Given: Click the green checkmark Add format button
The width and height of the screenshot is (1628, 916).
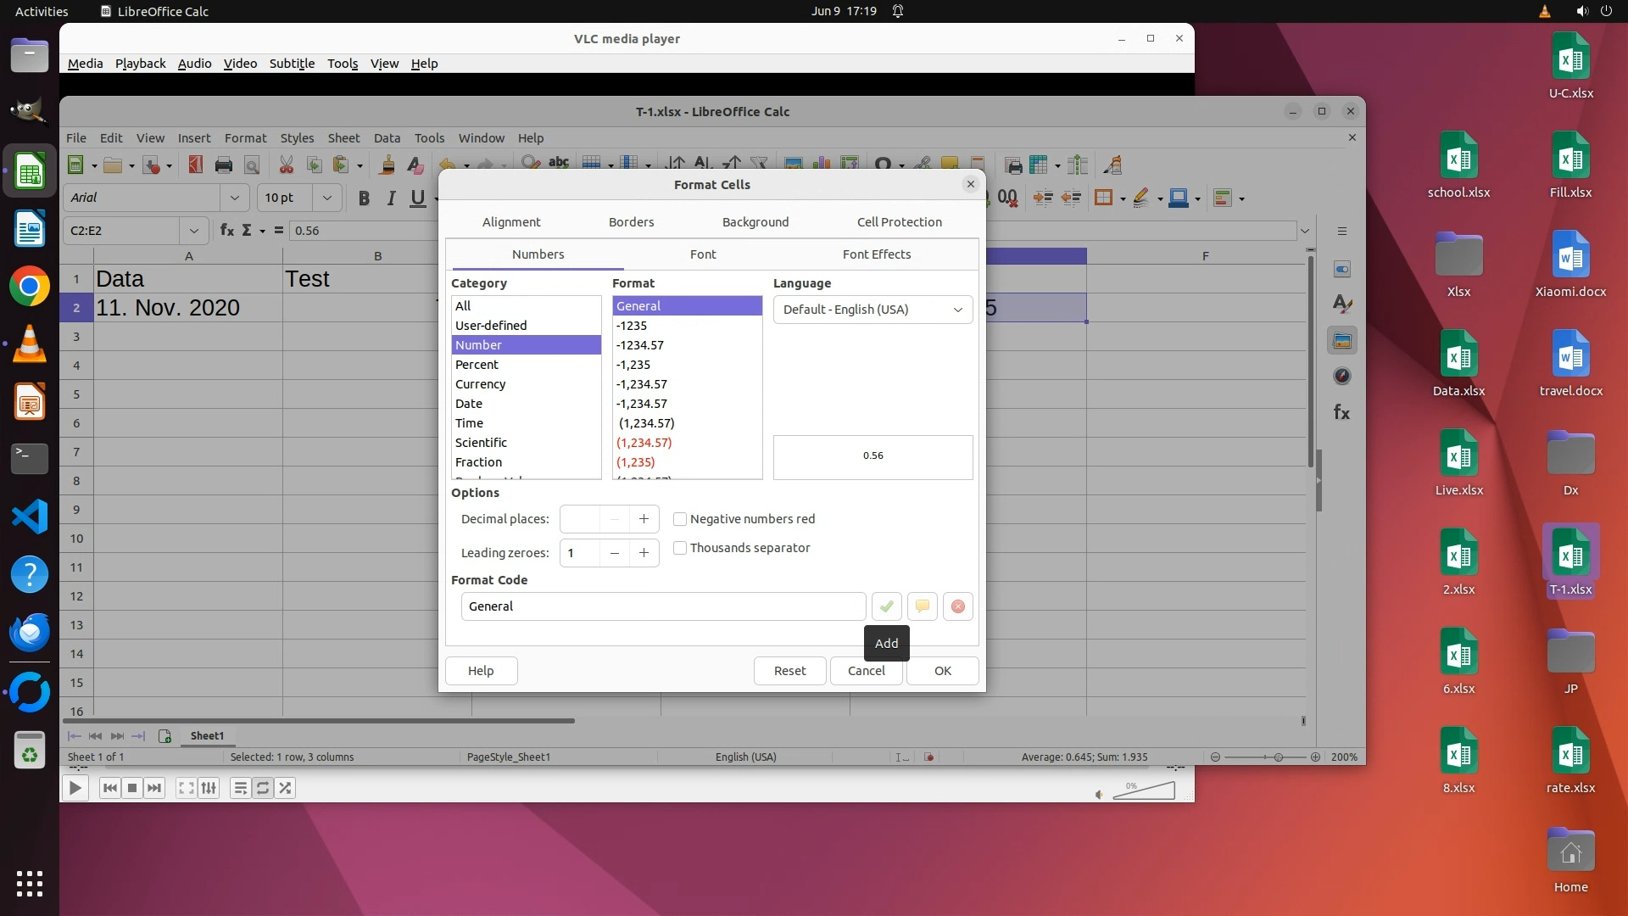Looking at the screenshot, I should click(x=886, y=606).
